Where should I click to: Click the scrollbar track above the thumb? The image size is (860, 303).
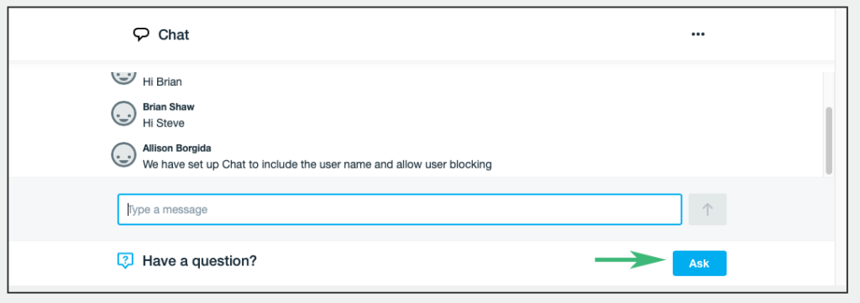pos(829,89)
